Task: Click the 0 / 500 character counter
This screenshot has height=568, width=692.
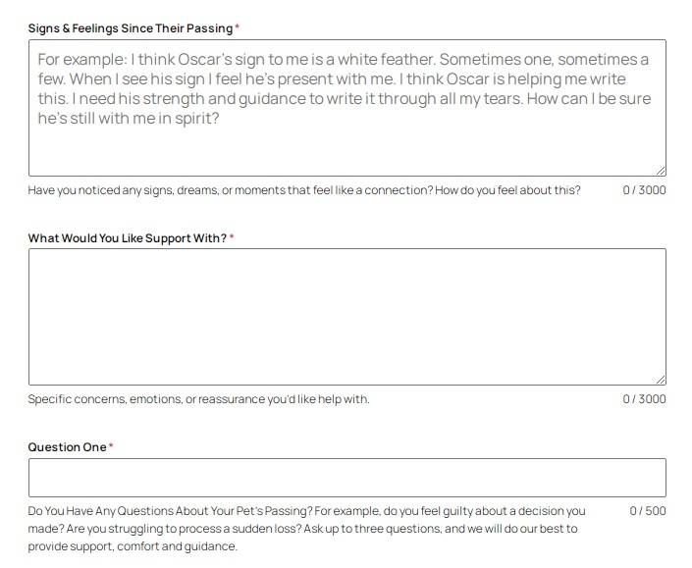Action: click(x=648, y=511)
